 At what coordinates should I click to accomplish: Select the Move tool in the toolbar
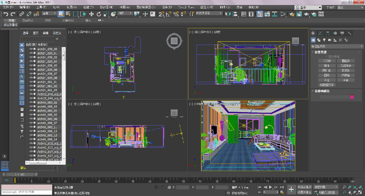pos(91,14)
